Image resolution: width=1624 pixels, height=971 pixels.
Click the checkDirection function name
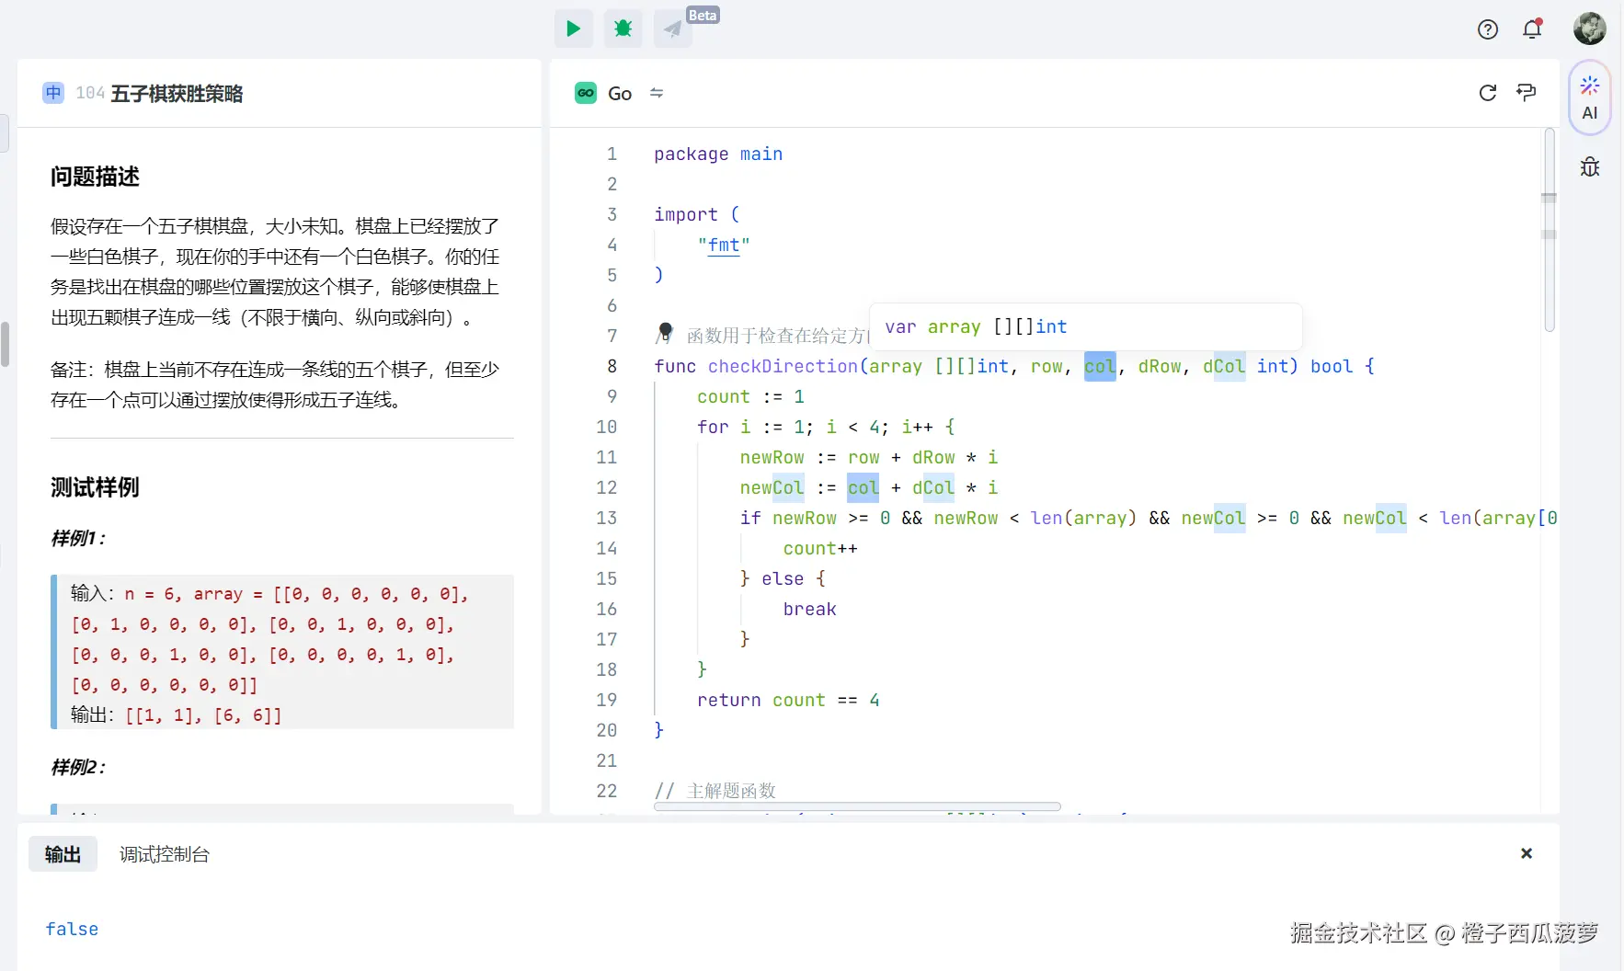click(783, 366)
